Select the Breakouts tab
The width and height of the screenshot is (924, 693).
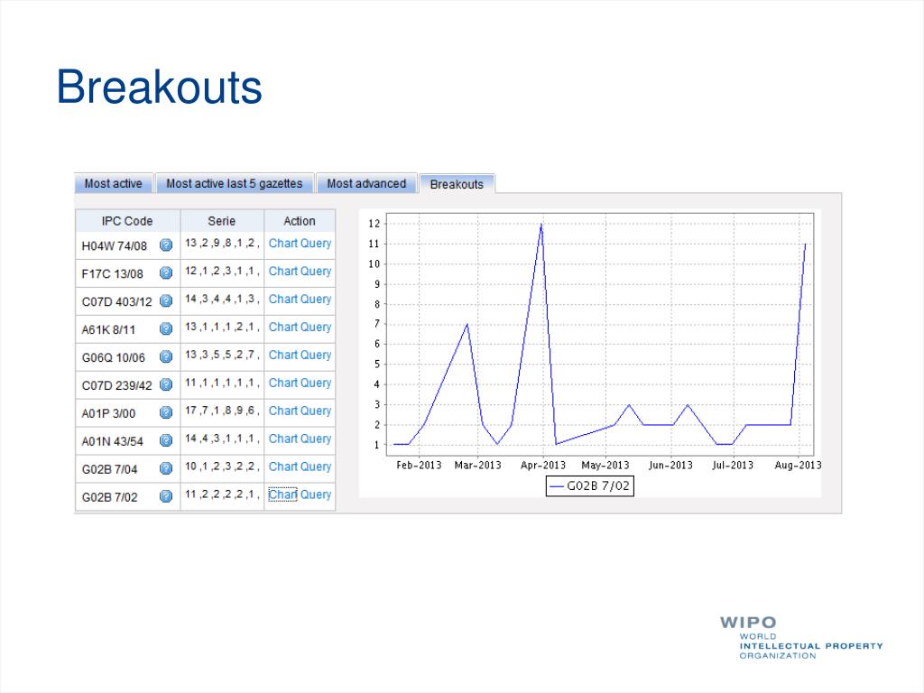click(457, 184)
